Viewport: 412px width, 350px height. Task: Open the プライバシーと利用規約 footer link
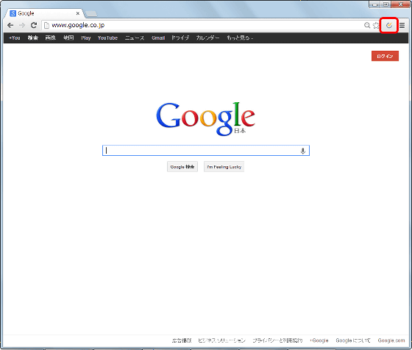click(277, 340)
